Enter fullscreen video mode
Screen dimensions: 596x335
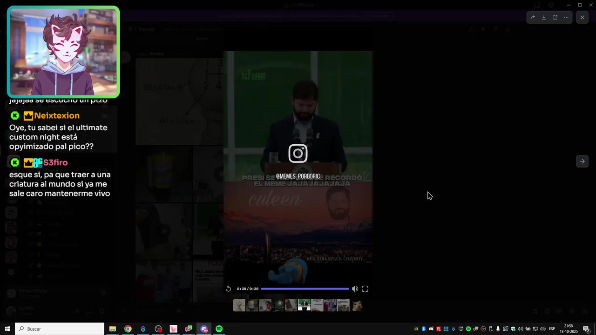(x=365, y=289)
